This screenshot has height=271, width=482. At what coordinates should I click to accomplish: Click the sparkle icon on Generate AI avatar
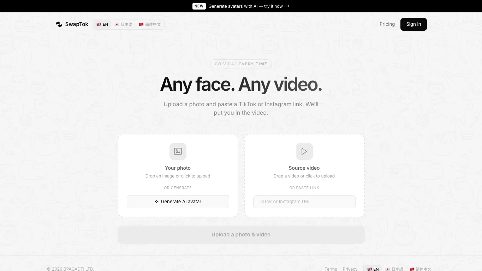coord(156,201)
